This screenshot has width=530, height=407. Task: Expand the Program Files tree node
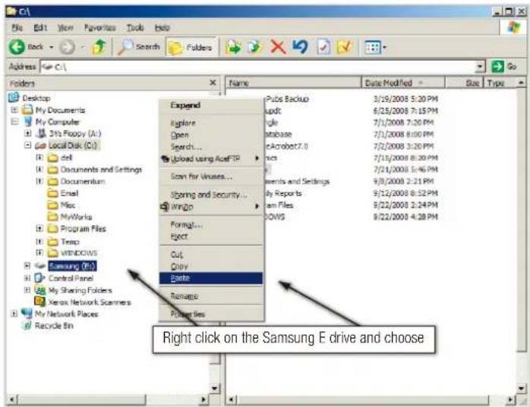point(39,229)
